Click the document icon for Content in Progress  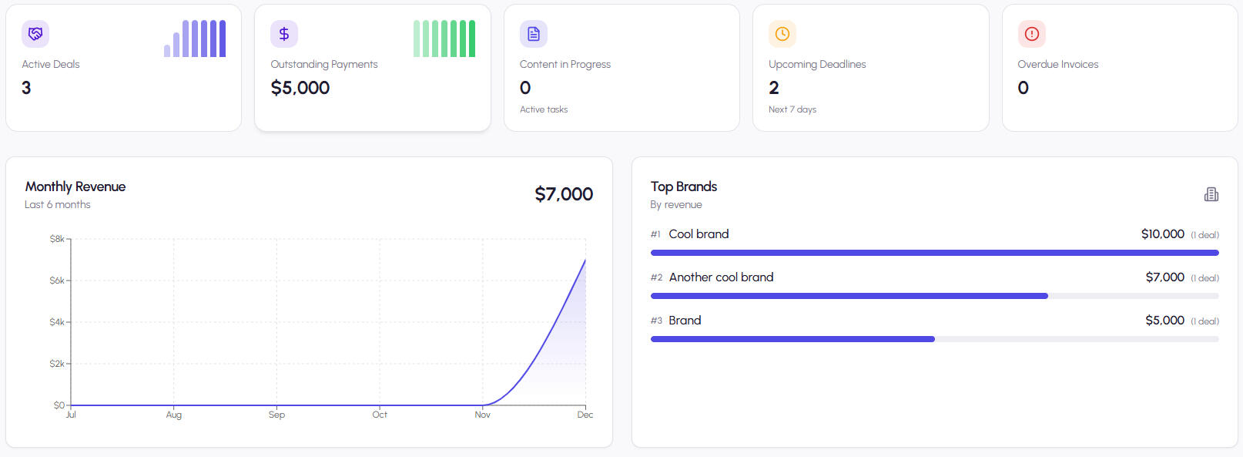(533, 34)
